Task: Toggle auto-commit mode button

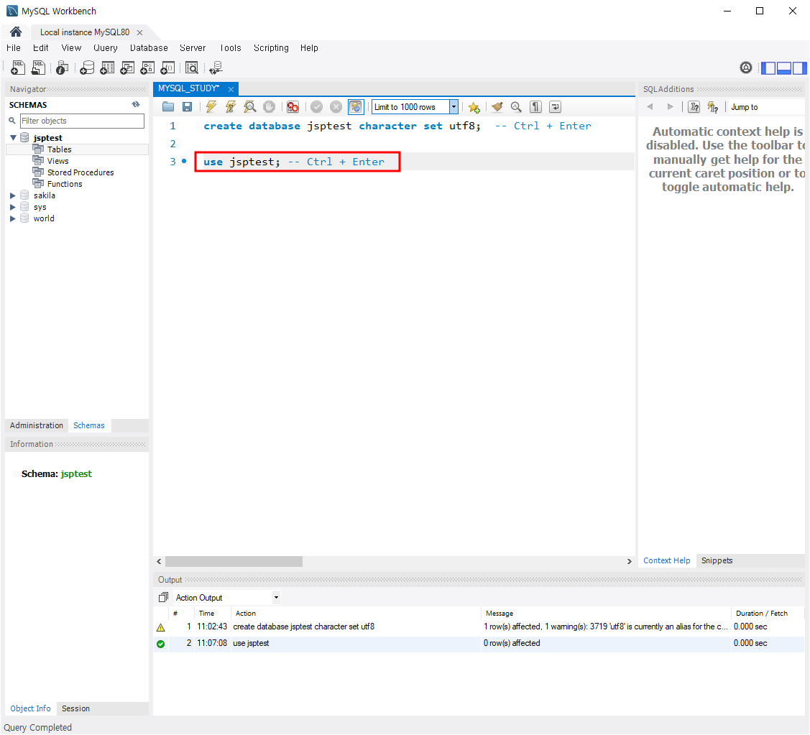Action: 356,107
